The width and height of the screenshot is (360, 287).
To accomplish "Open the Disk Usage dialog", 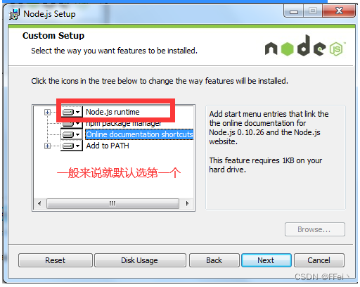I will [140, 260].
